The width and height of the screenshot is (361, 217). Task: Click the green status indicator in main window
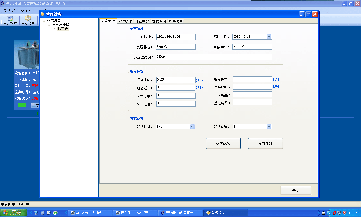tap(22, 105)
